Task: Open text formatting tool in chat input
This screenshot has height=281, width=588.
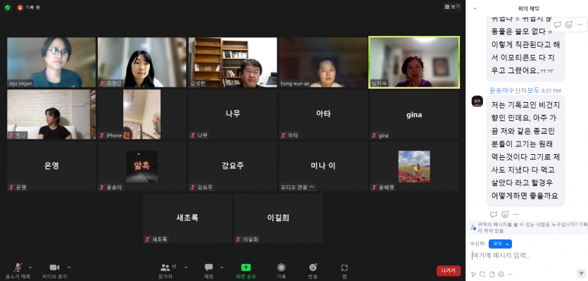Action: [474, 274]
